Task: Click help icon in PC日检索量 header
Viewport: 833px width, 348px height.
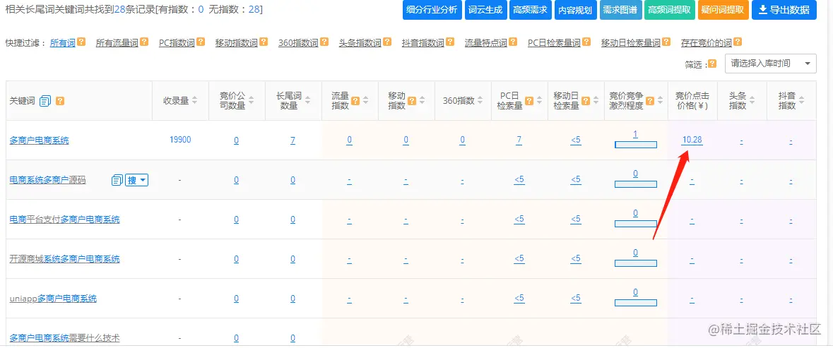Action: tap(529, 101)
